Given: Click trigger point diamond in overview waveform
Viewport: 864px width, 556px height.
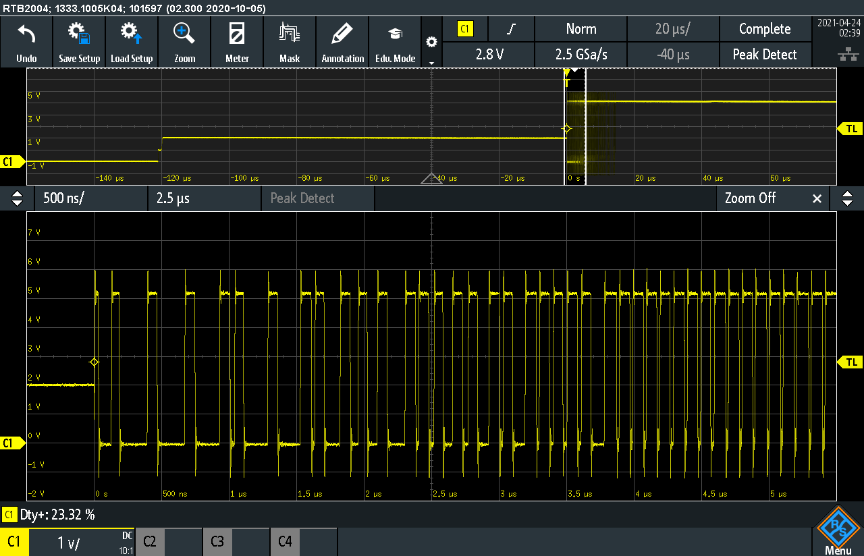Looking at the screenshot, I should 567,128.
